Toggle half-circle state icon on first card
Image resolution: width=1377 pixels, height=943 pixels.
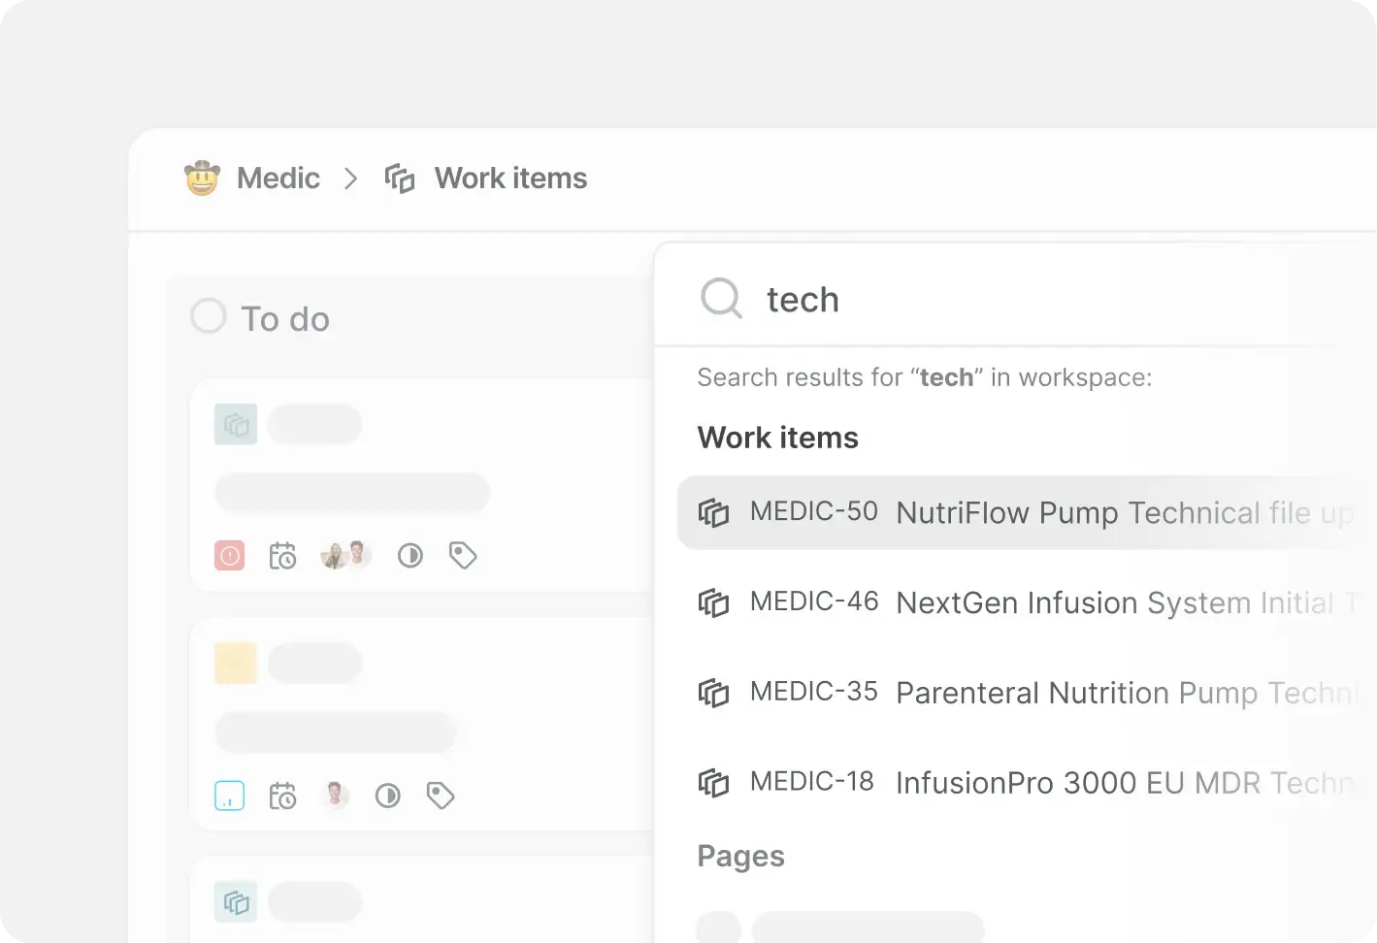[410, 556]
